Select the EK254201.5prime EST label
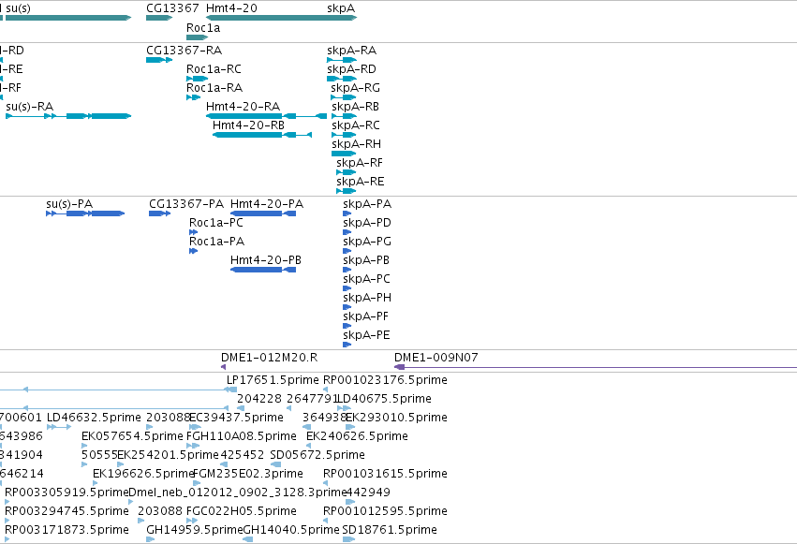Viewport: 797px width, 544px height. click(x=169, y=456)
